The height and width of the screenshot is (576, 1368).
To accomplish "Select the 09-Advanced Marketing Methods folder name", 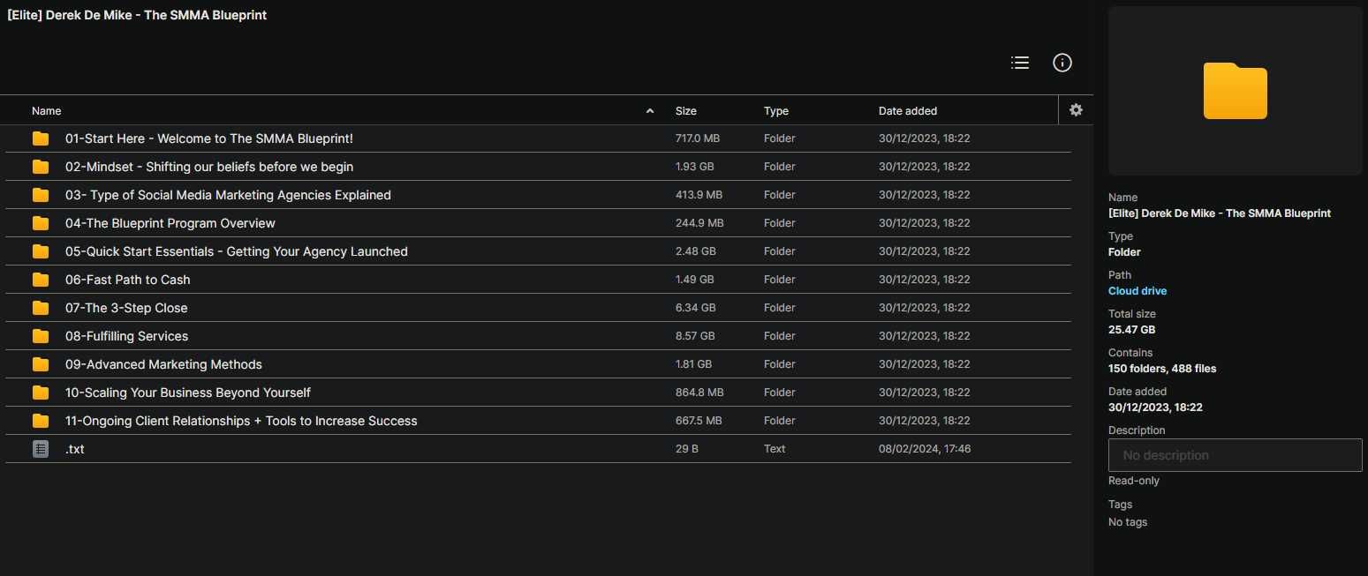I will tap(163, 364).
